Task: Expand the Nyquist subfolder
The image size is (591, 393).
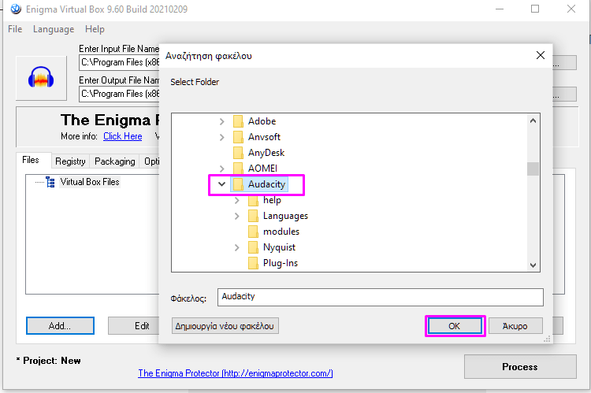Action: tap(236, 247)
